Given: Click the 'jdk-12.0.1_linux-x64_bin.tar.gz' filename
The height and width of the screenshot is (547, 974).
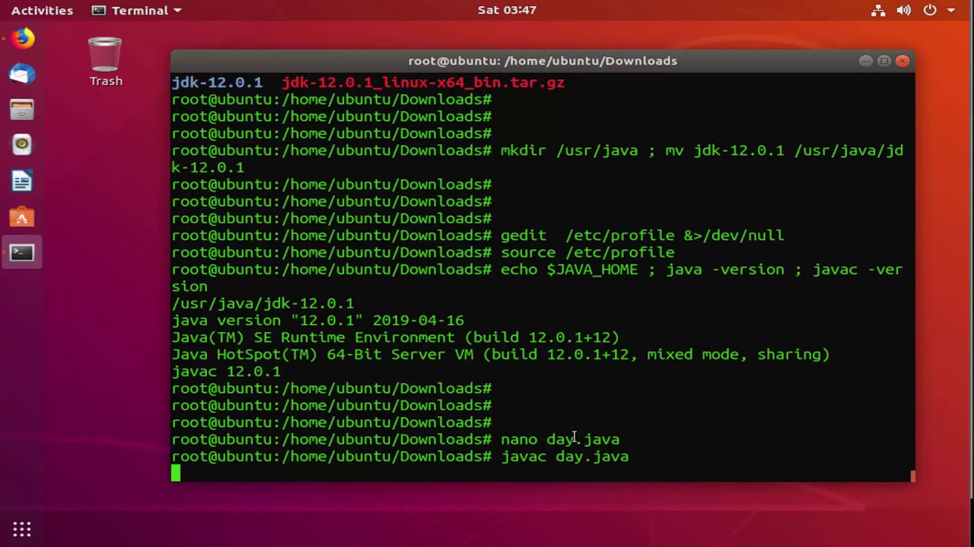Looking at the screenshot, I should click(423, 82).
